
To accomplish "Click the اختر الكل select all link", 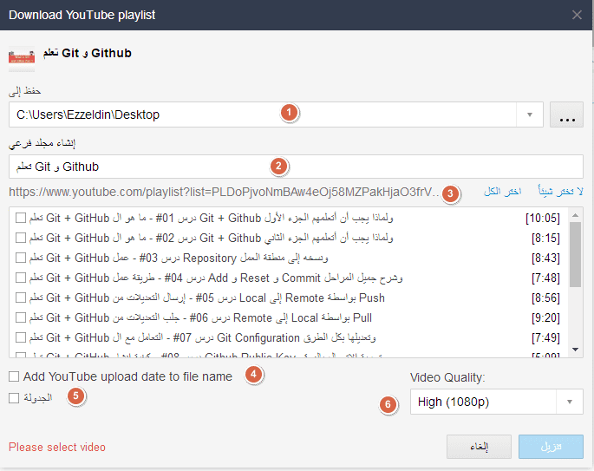I will (x=502, y=192).
